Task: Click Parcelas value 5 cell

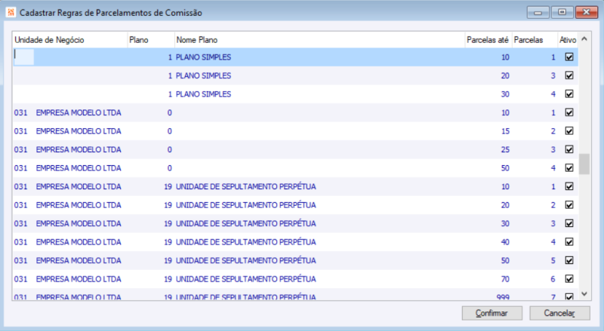Action: [553, 261]
